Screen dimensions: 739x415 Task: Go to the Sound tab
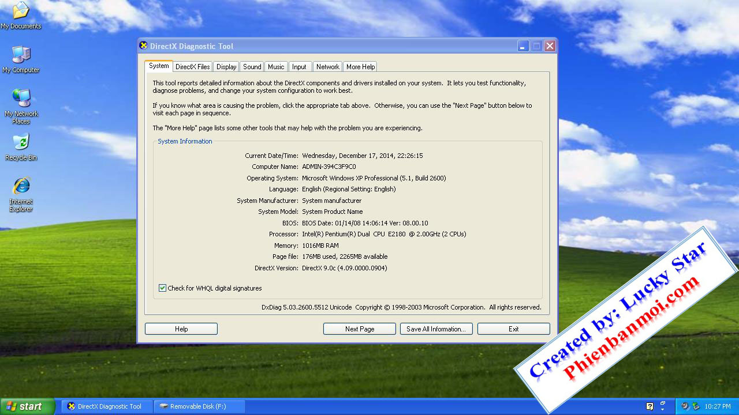[x=252, y=67]
